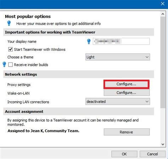Viewport: 168px width, 159px height.
Task: Click the lightbulb icon beside Receive insider builds
Action: tap(4, 64)
